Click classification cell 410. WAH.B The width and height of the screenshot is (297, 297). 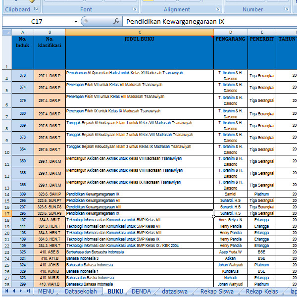pos(50,284)
